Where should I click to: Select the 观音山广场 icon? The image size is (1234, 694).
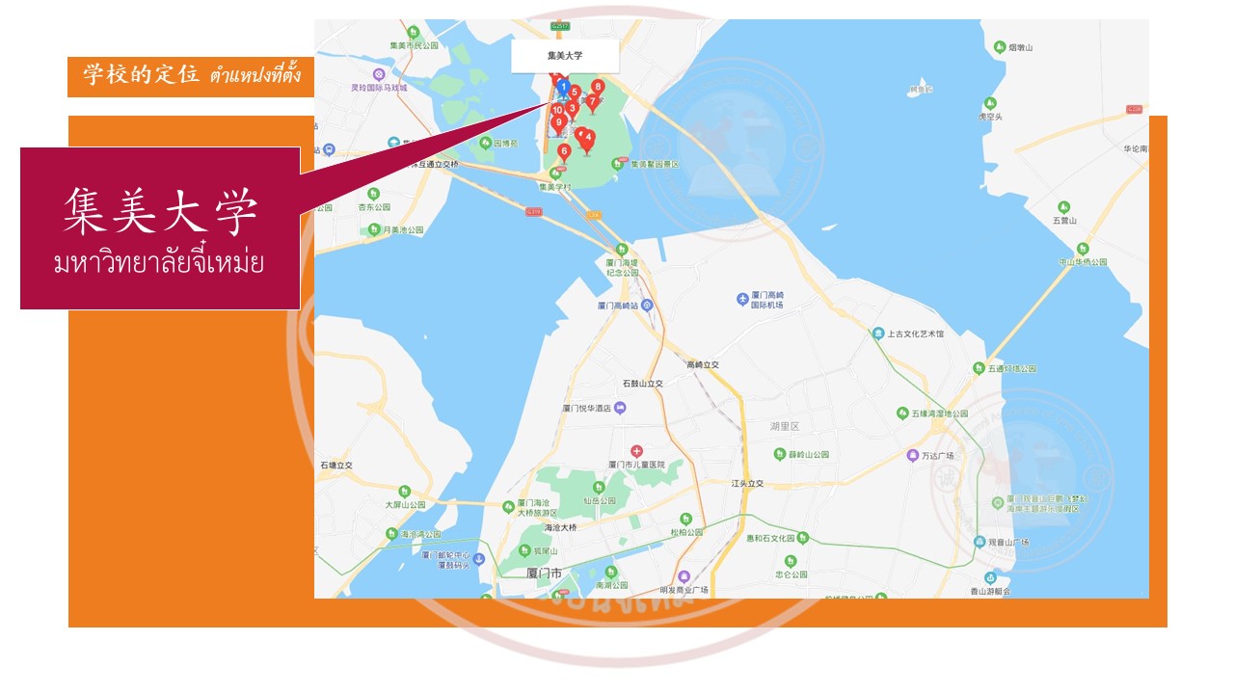[x=979, y=542]
